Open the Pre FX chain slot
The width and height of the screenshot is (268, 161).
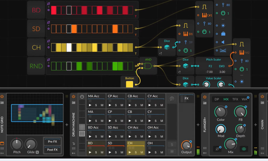point(52,141)
